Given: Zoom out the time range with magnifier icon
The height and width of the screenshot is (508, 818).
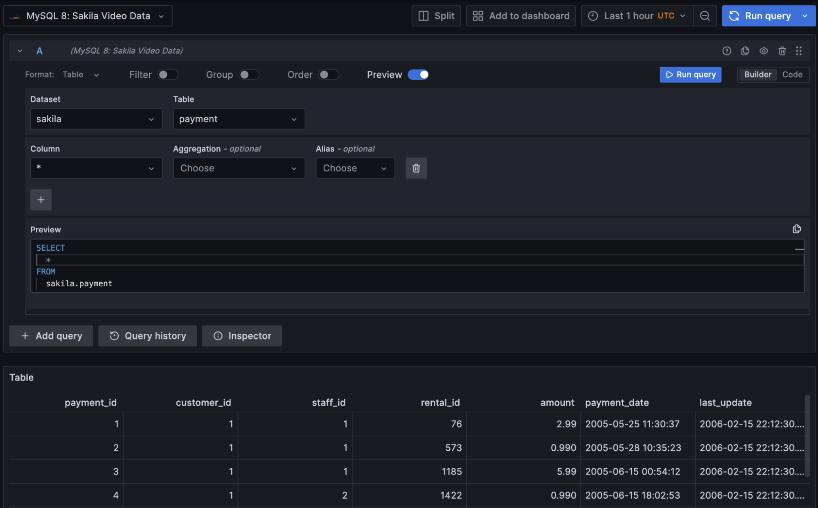Looking at the screenshot, I should click(x=705, y=16).
